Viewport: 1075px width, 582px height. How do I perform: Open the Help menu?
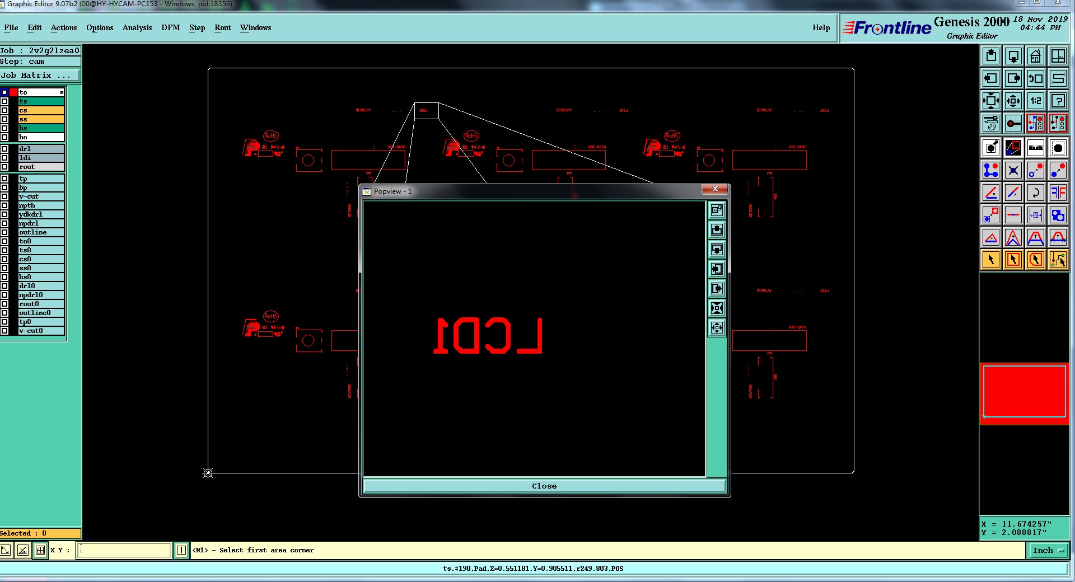point(821,28)
